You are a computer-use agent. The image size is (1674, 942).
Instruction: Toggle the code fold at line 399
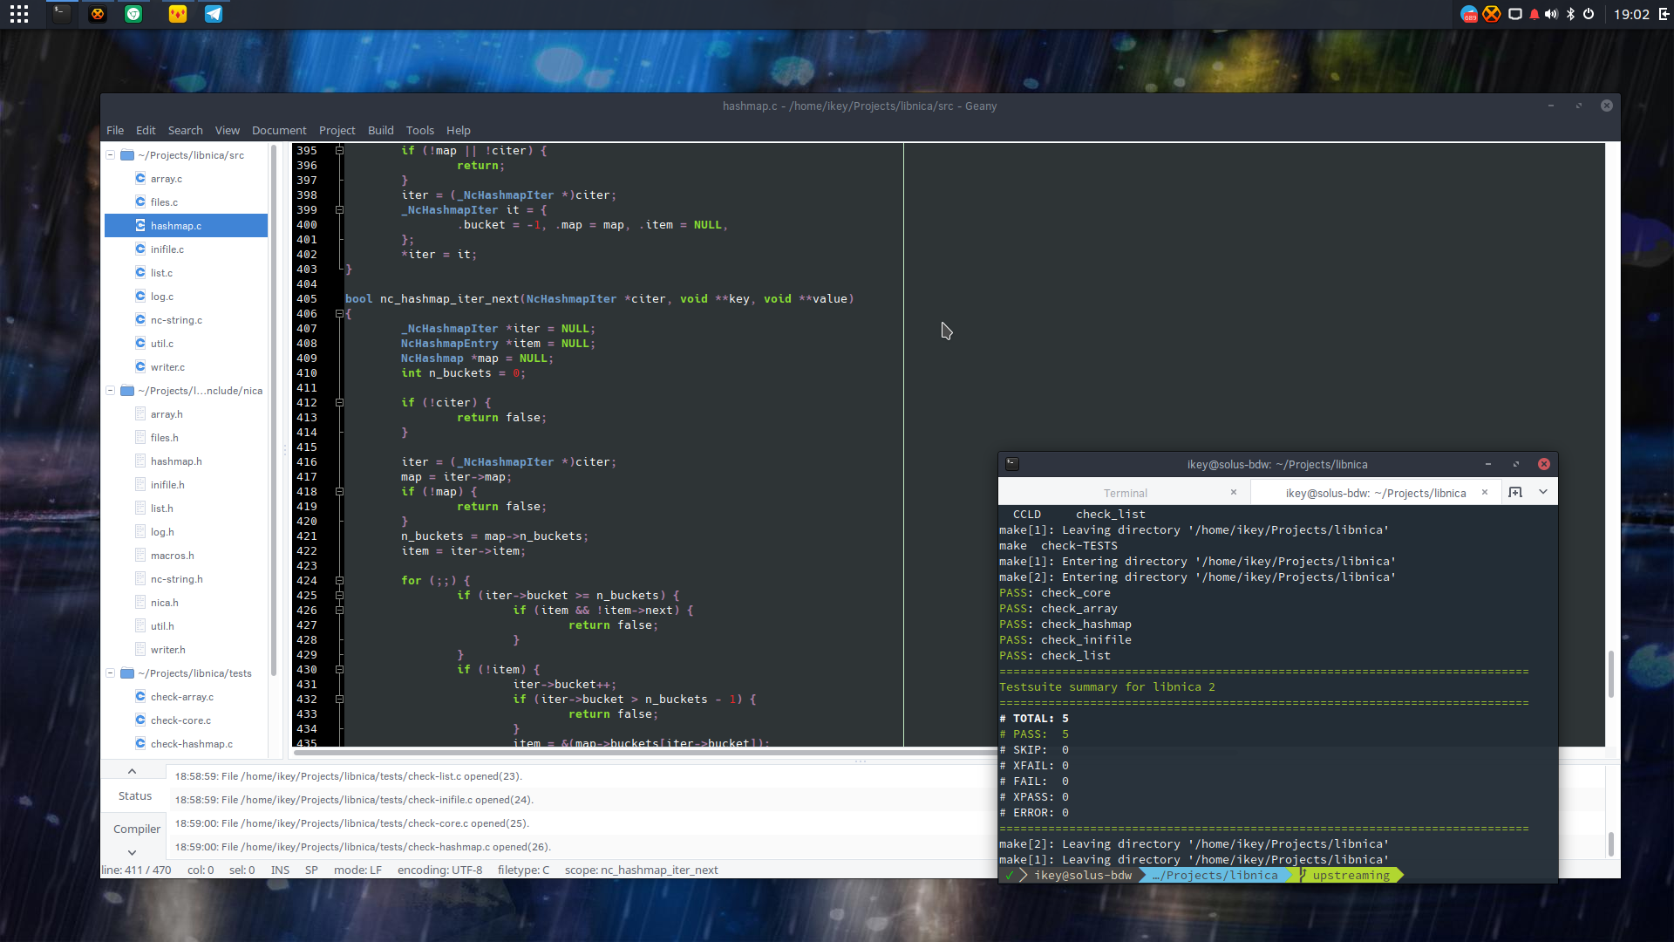339,210
